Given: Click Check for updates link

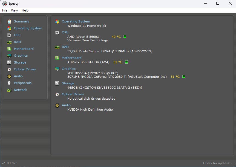Looking at the screenshot, I should [217, 163].
